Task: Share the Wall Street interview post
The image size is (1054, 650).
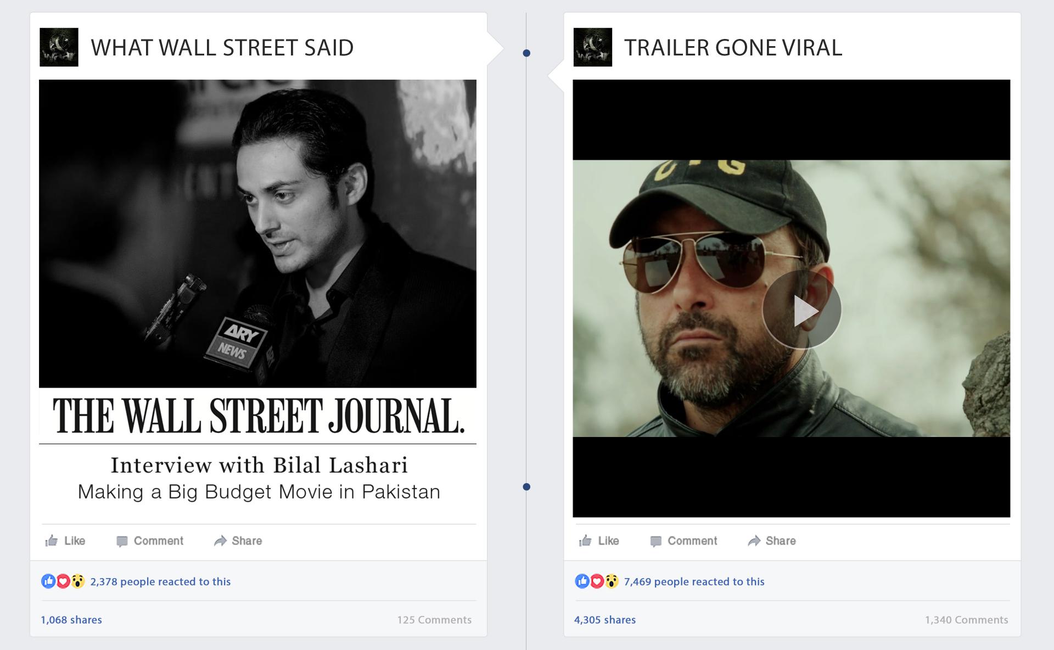Action: (x=238, y=541)
